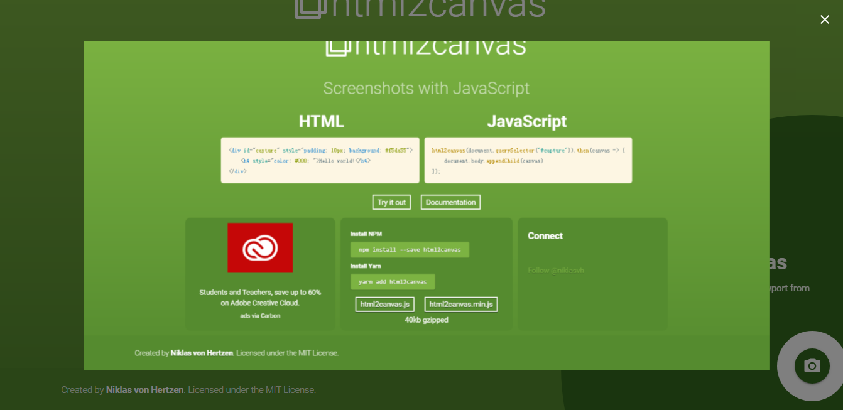Click 'Documentation' in the captured preview
The height and width of the screenshot is (410, 843).
click(x=450, y=202)
